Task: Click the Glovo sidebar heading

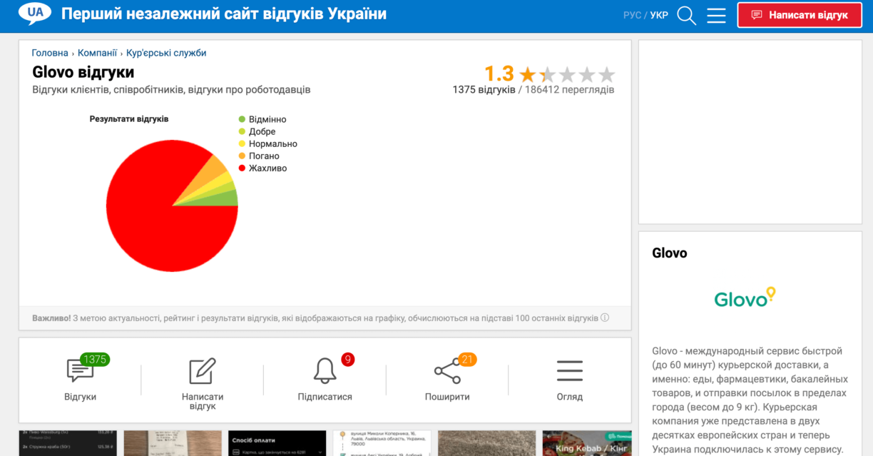Action: 670,253
